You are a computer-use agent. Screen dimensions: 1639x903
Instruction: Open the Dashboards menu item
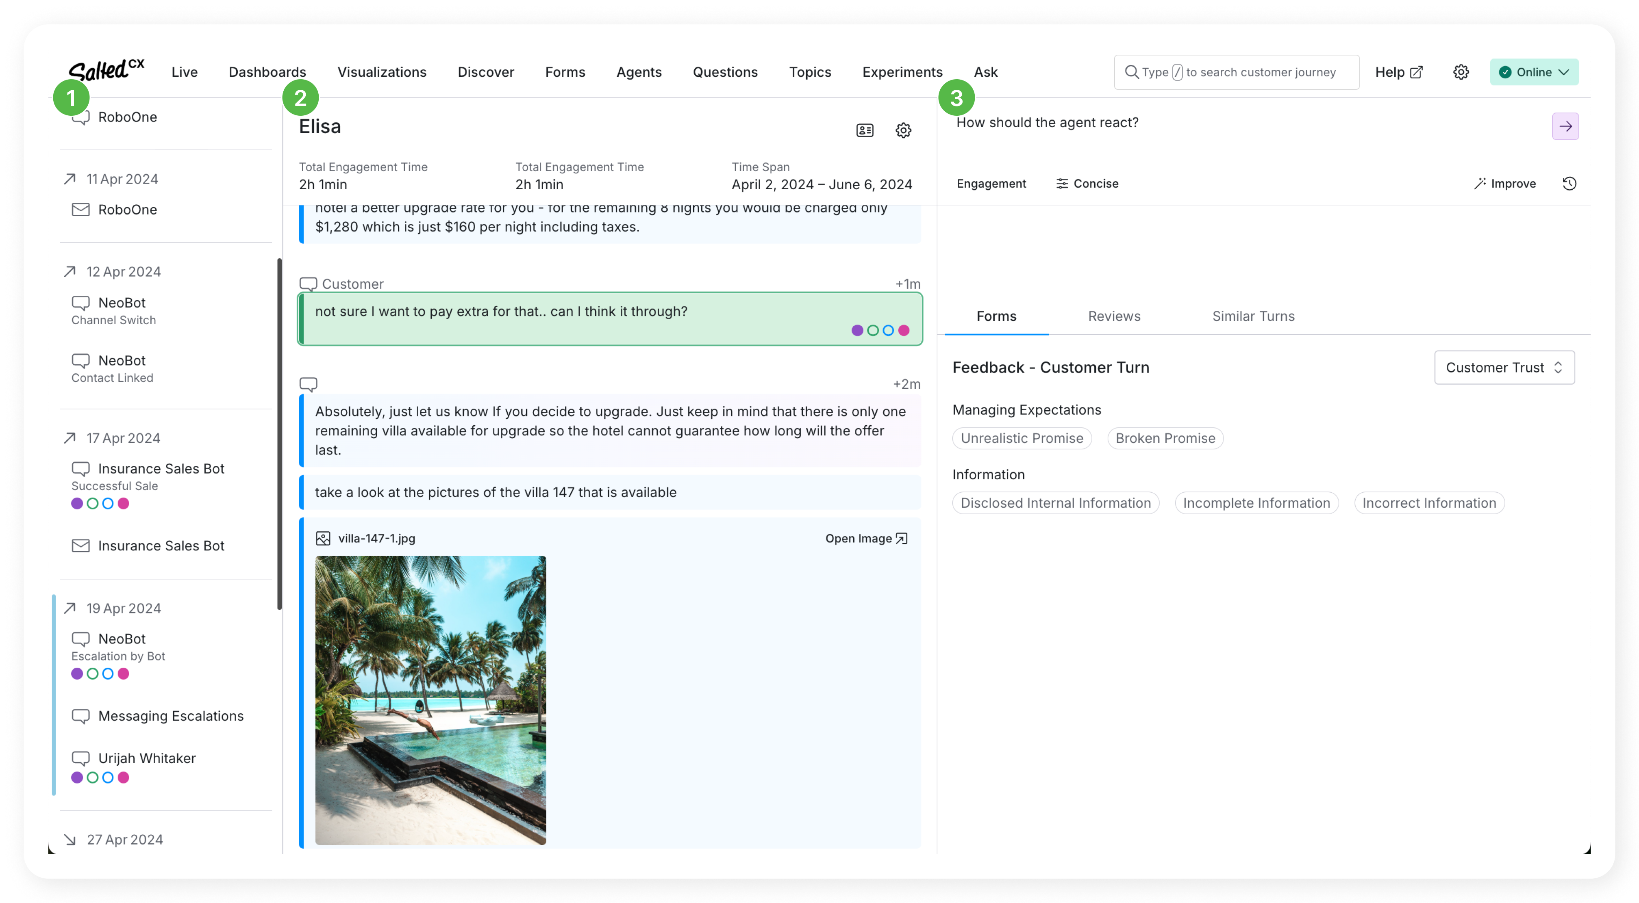[x=267, y=72]
